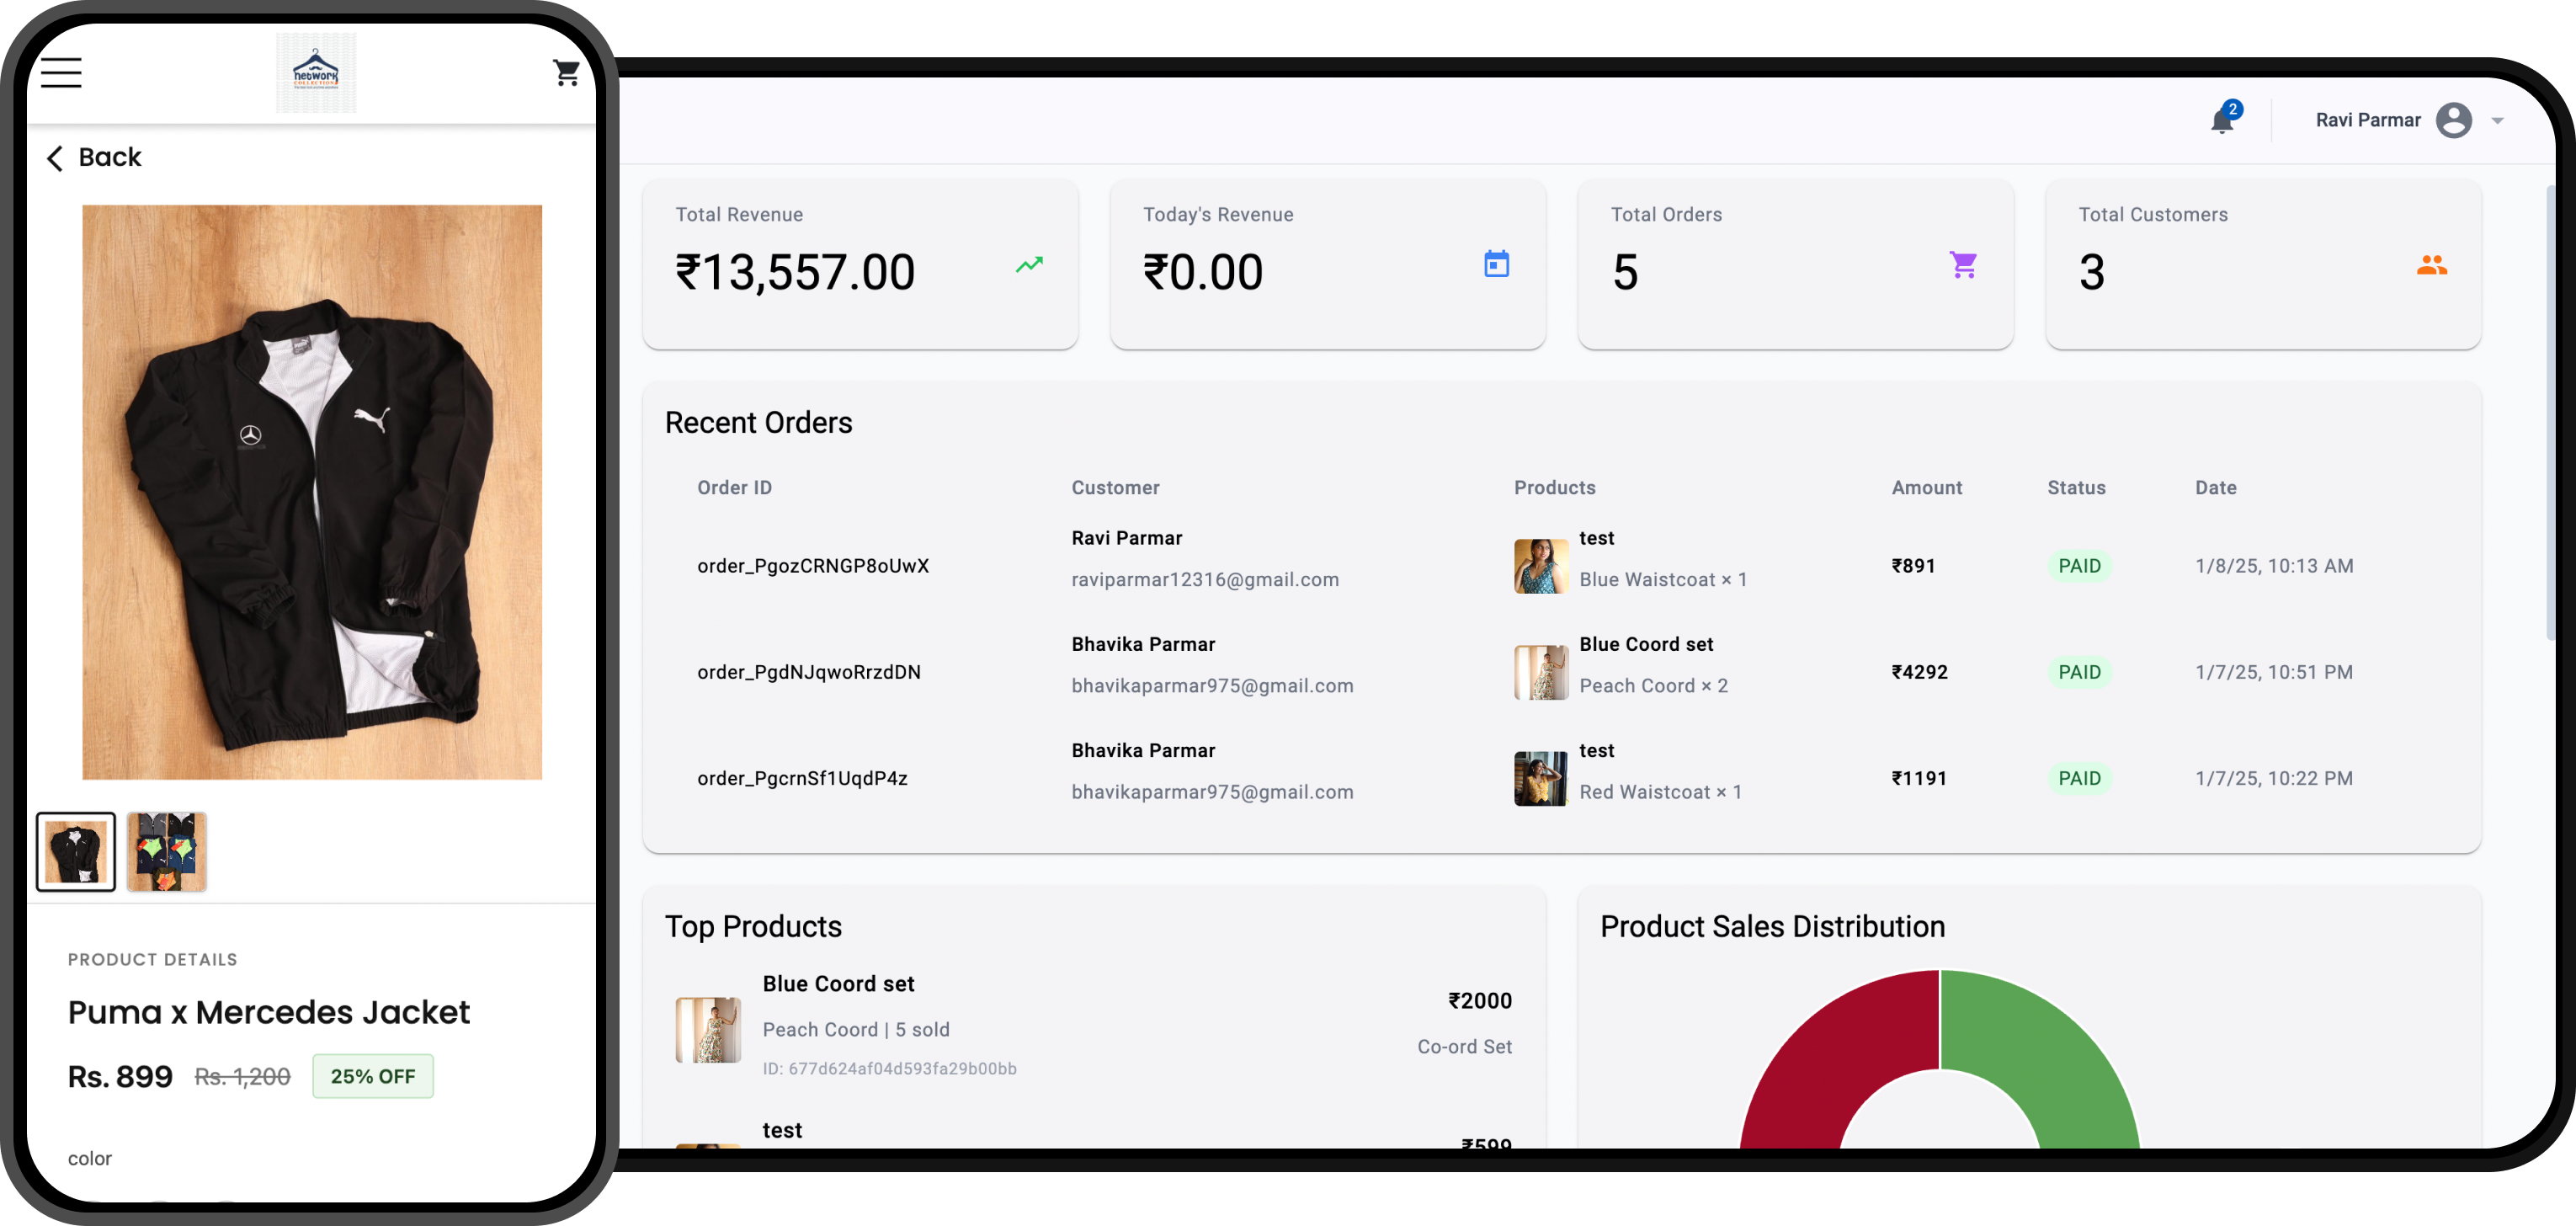Expand order_PgozCRNGP8oUwX details
Screen dimensions: 2576x1226
(813, 565)
